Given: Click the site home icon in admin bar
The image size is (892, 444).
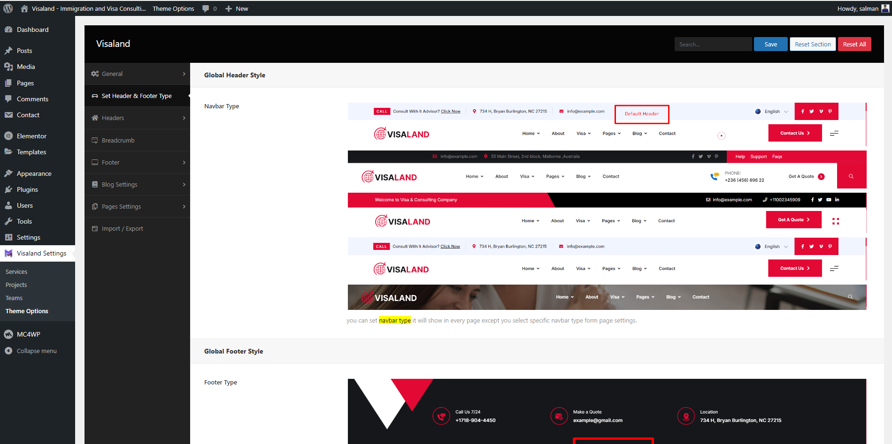Looking at the screenshot, I should [x=24, y=8].
